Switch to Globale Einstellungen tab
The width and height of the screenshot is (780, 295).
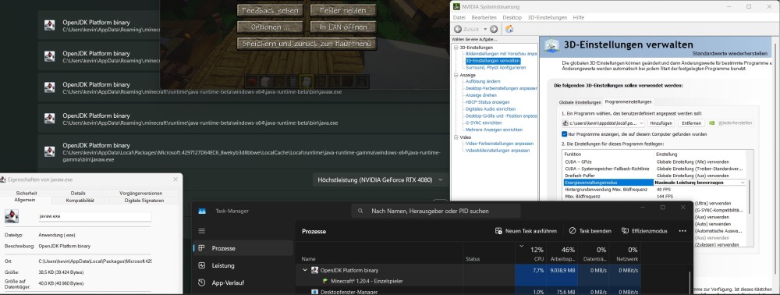tap(580, 102)
